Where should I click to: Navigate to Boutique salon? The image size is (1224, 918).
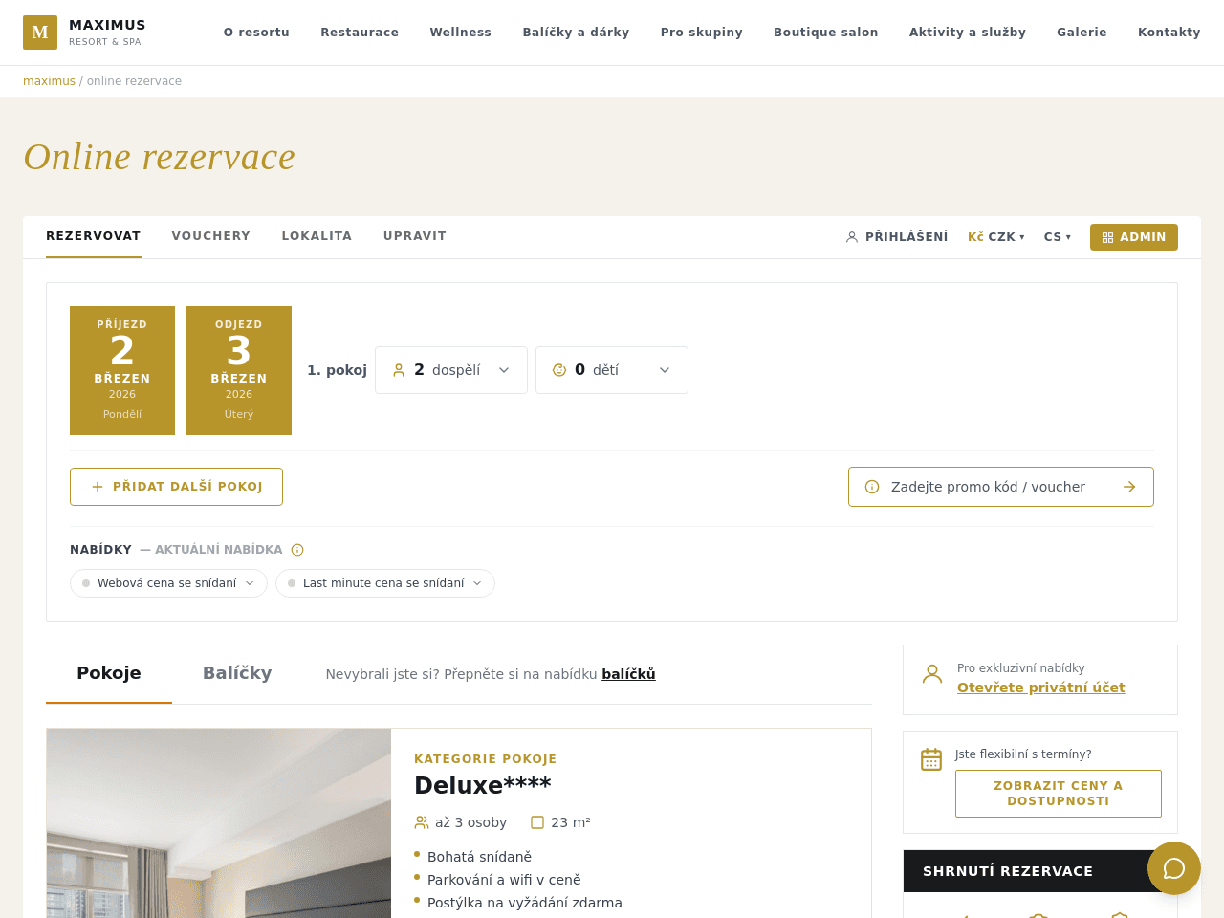pyautogui.click(x=825, y=33)
